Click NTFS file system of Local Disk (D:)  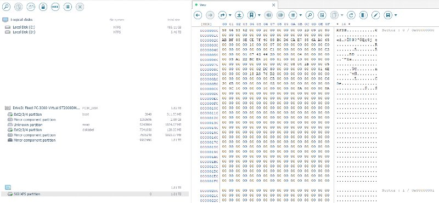click(x=117, y=32)
